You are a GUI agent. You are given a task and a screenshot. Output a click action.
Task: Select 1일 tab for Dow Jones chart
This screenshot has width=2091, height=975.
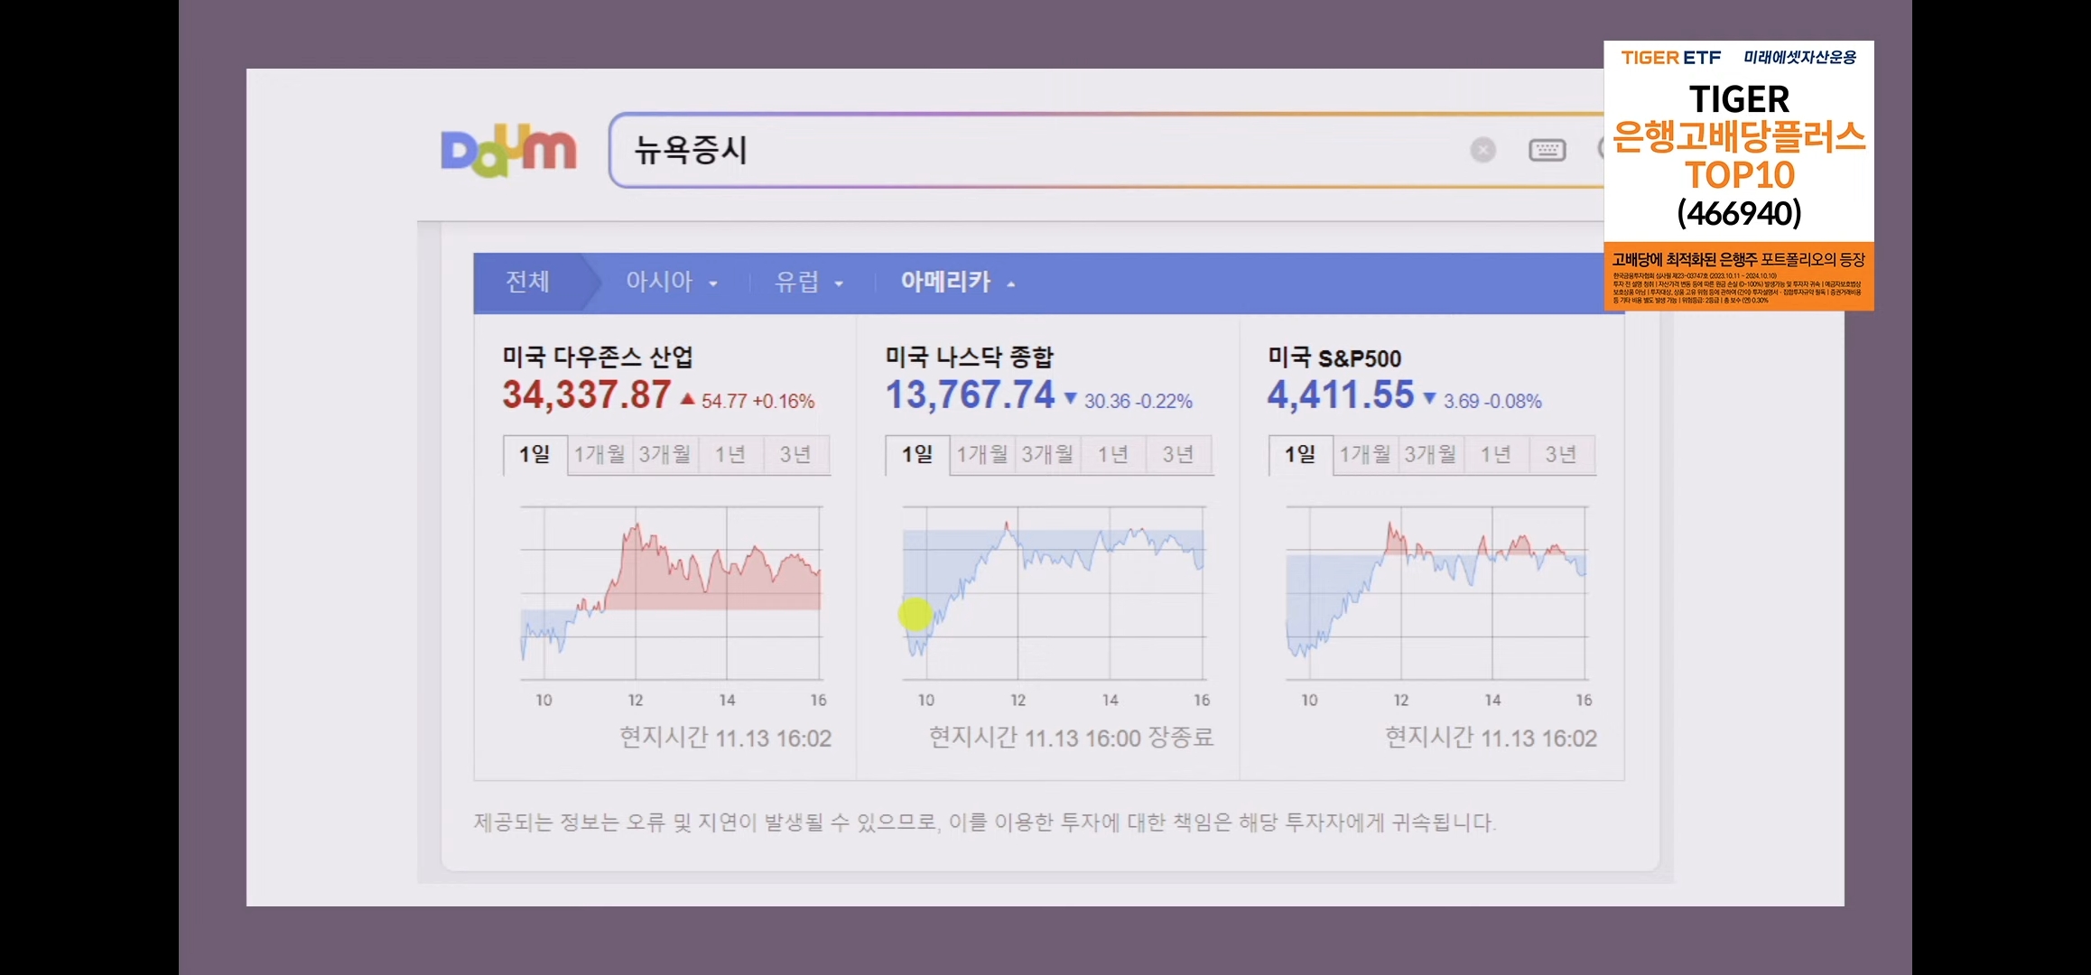pyautogui.click(x=534, y=454)
